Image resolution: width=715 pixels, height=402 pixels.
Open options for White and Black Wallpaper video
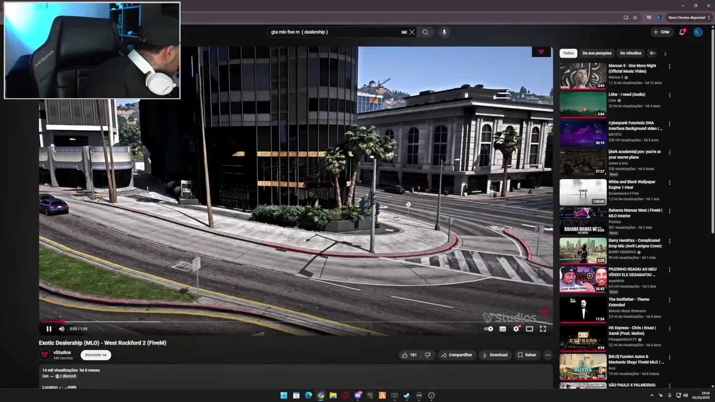coord(669,183)
